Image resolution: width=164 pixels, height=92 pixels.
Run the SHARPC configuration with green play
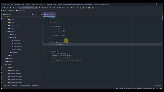pyautogui.click(x=39, y=8)
